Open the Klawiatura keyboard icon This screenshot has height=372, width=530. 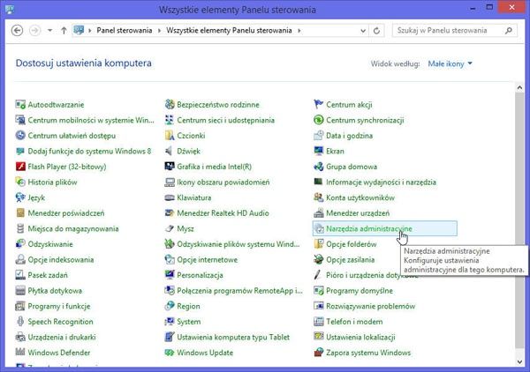pyautogui.click(x=170, y=197)
